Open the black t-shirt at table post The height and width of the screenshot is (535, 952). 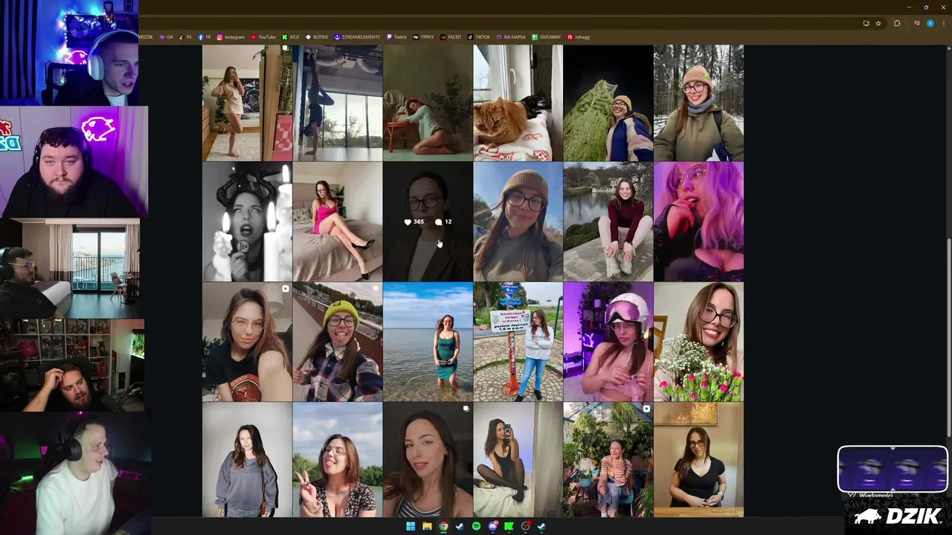click(698, 460)
